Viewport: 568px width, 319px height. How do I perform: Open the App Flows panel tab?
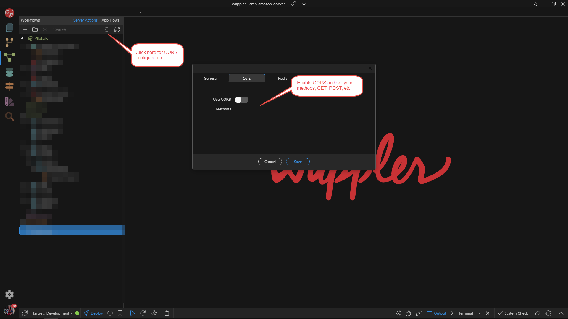[110, 20]
